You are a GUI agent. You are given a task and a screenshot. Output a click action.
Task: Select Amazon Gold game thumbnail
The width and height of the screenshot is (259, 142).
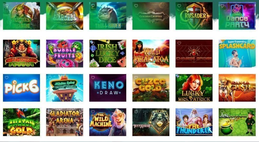coord(21,122)
